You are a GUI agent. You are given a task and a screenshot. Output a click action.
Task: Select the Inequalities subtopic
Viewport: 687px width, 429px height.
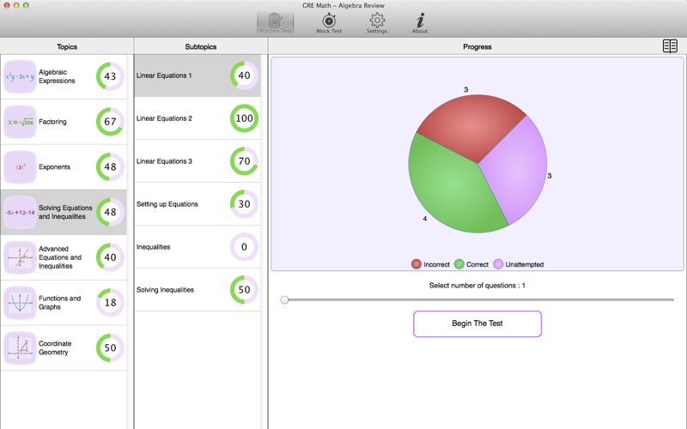coord(198,247)
